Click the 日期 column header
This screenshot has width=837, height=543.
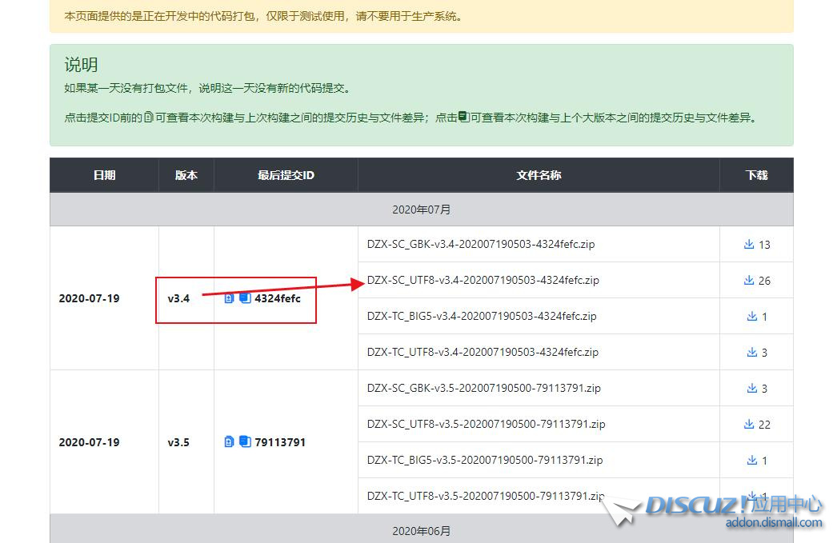pyautogui.click(x=104, y=175)
